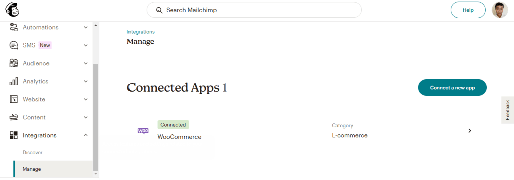This screenshot has height=180, width=514.
Task: Click the sidebar scroll up arrow
Action: click(x=96, y=25)
